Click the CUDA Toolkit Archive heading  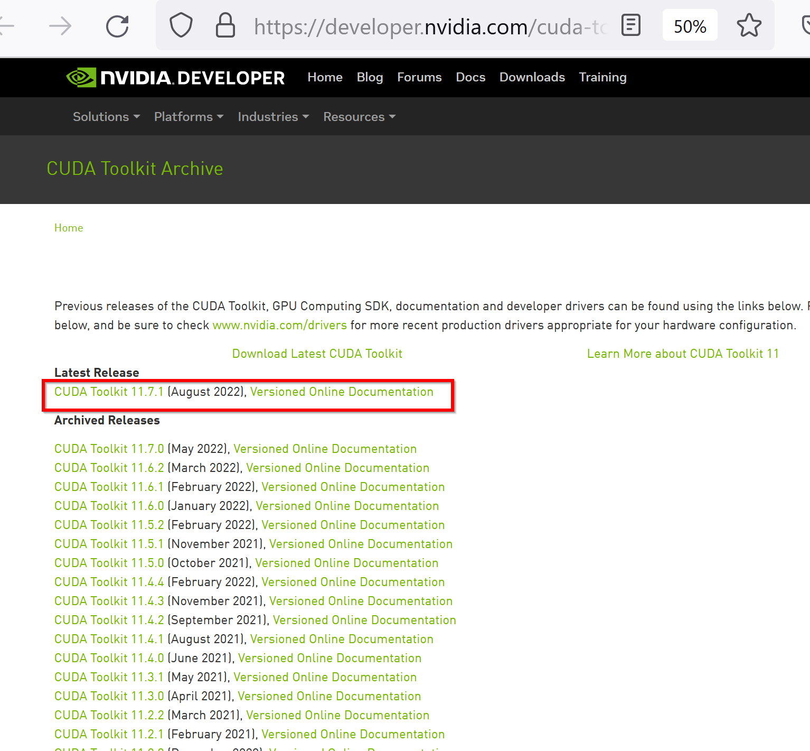coord(135,169)
